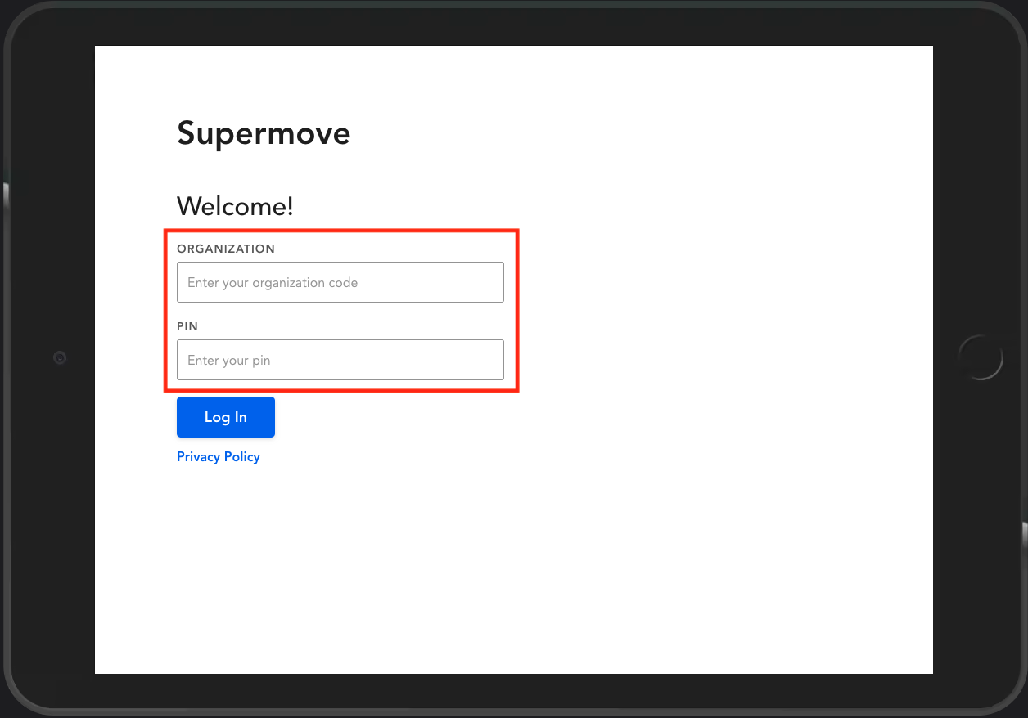Click the Welcome! greeting text
Viewport: 1028px width, 718px height.
tap(235, 206)
